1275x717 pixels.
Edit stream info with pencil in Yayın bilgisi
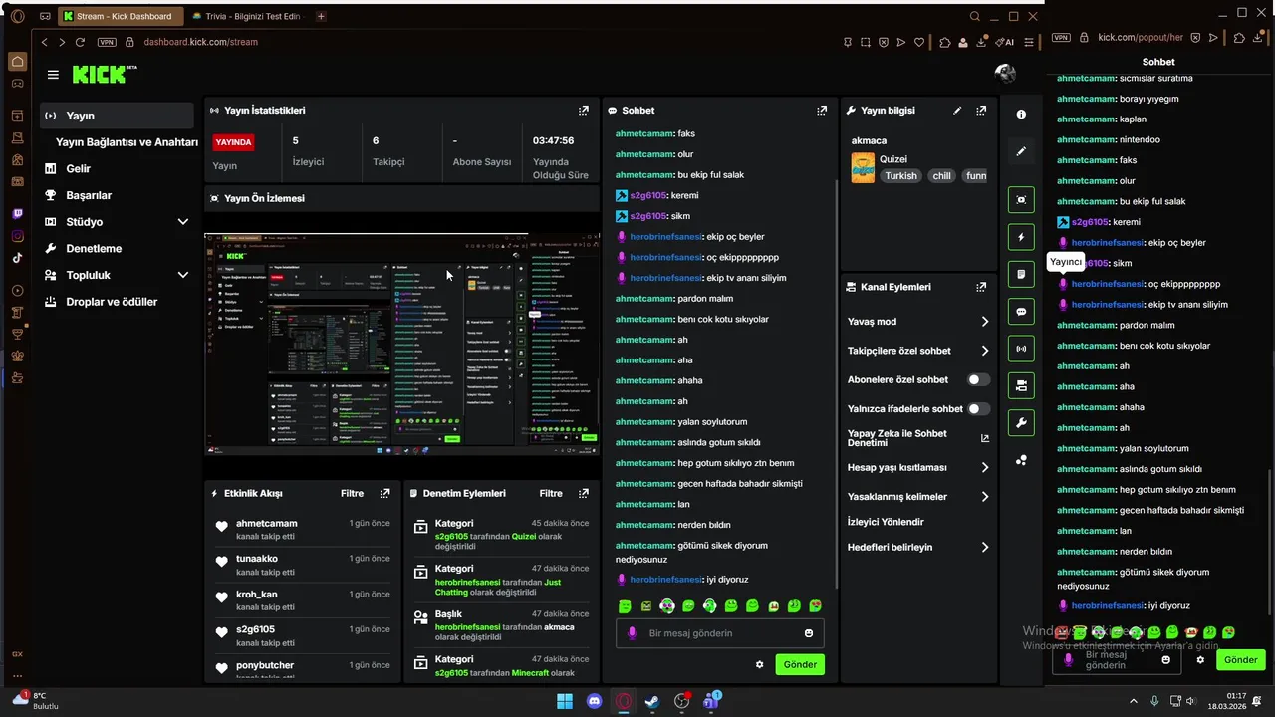pyautogui.click(x=957, y=111)
